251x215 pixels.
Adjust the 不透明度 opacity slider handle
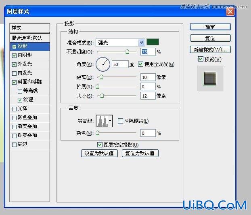click(127, 51)
